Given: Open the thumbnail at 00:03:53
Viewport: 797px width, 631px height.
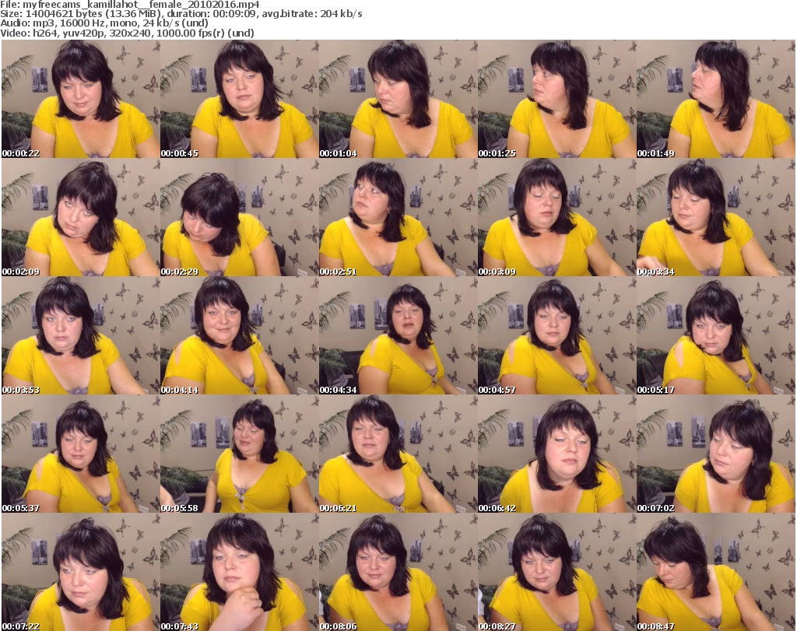Looking at the screenshot, I should click(x=81, y=336).
